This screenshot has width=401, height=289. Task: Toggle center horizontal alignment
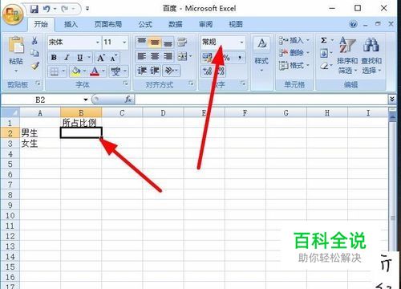tap(155, 56)
